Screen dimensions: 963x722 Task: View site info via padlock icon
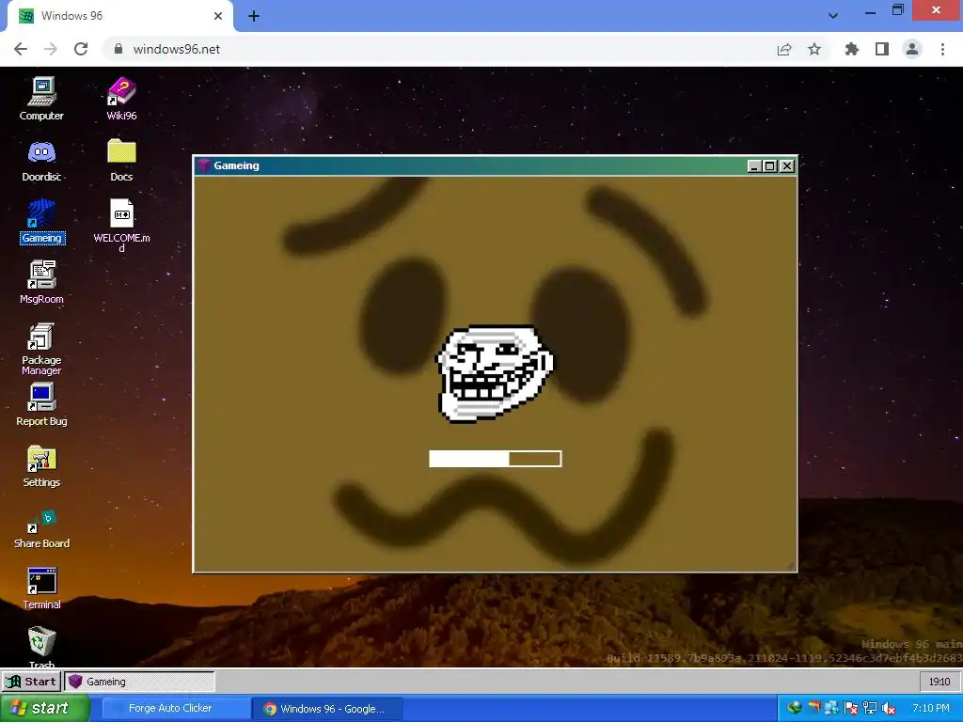(x=118, y=49)
